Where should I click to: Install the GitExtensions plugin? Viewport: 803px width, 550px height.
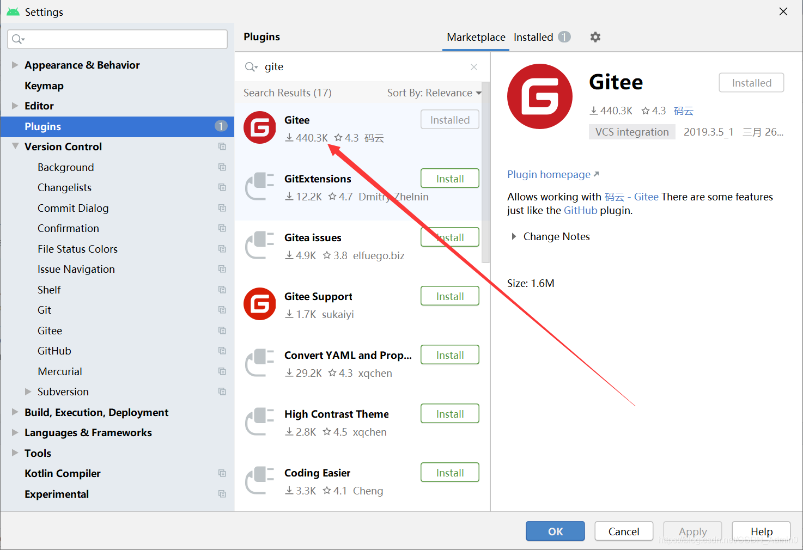449,178
